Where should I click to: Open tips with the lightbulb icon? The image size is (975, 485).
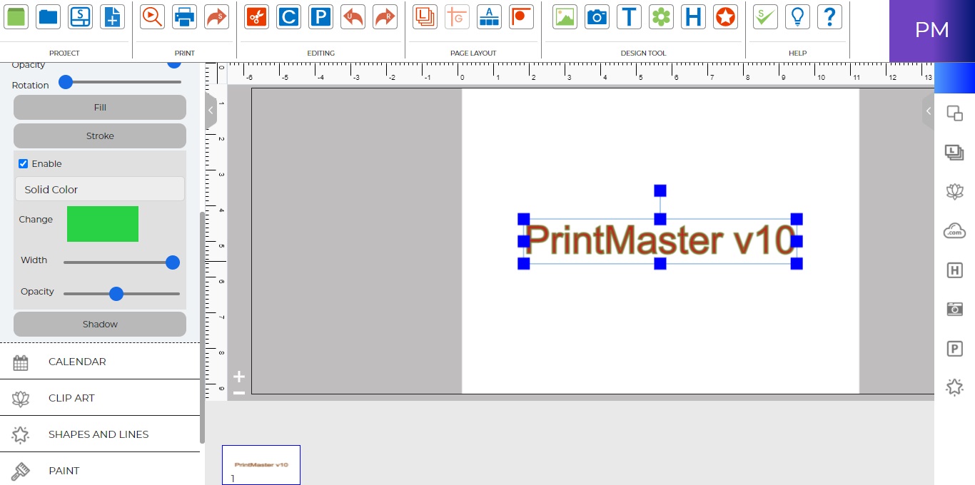(797, 16)
